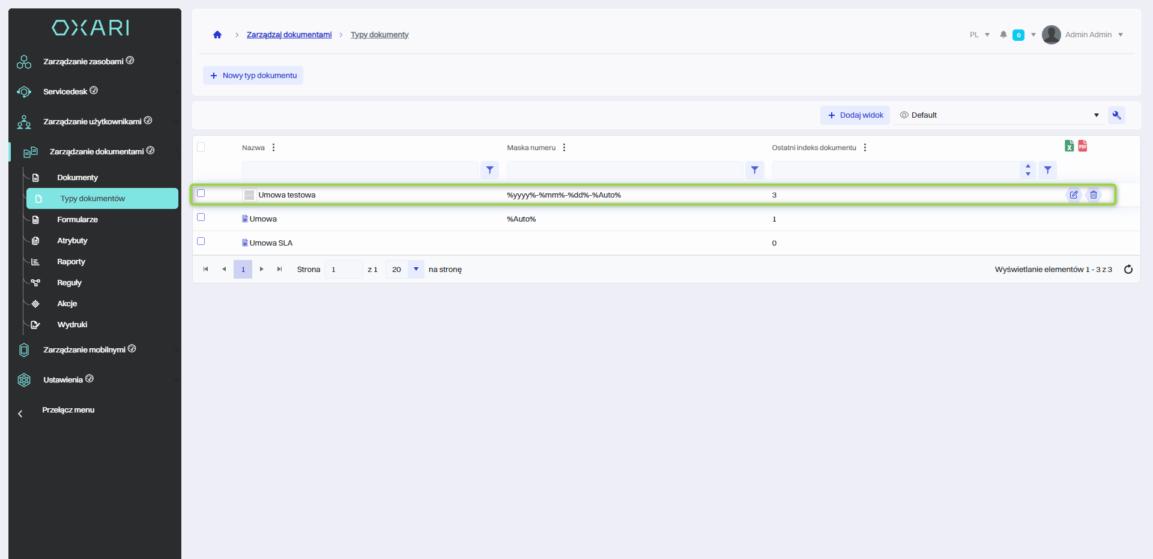Open notifications bell icon
Viewport: 1153px width, 559px height.
(1003, 35)
